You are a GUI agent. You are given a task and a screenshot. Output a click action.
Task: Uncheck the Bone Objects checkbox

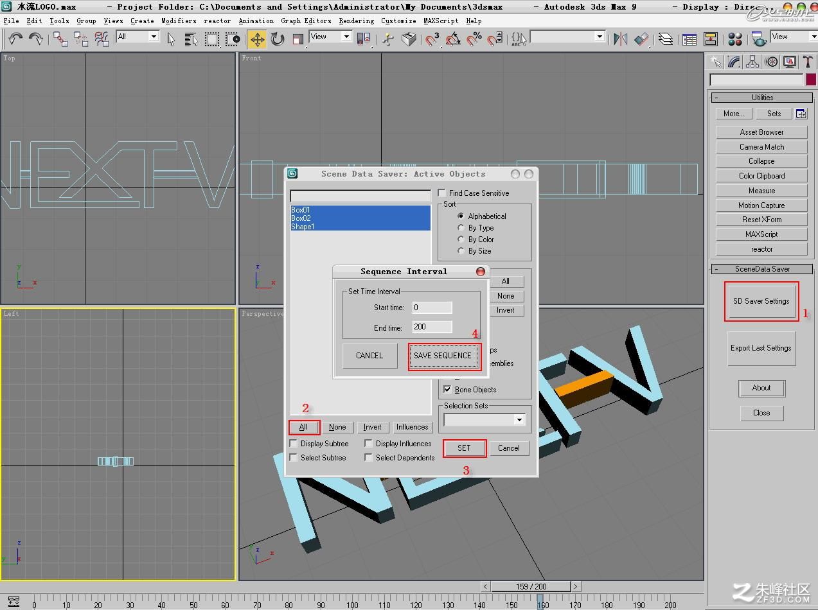447,390
